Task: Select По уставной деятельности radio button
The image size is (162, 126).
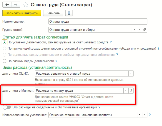Action: click(x=4, y=42)
